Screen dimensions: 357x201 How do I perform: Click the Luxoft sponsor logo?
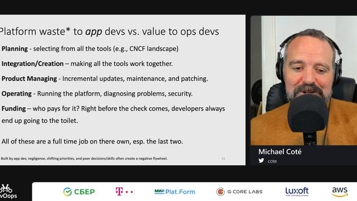[x=297, y=192]
